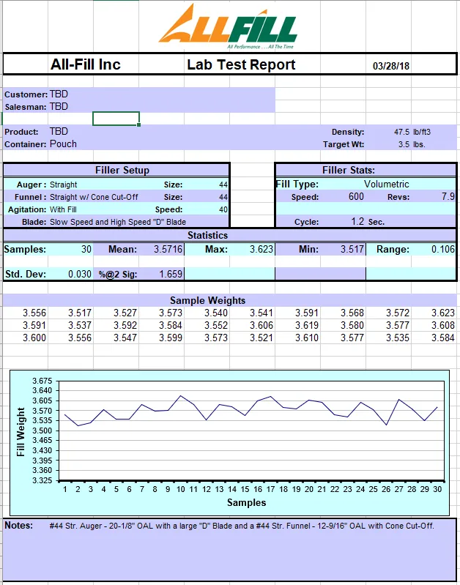Click the Revs value 7.9
Screen dimensions: 460x585
coord(448,197)
